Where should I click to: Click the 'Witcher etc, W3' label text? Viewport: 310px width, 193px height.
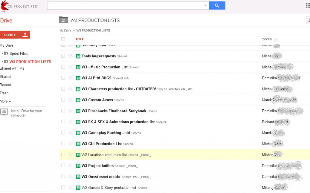(x=180, y=89)
